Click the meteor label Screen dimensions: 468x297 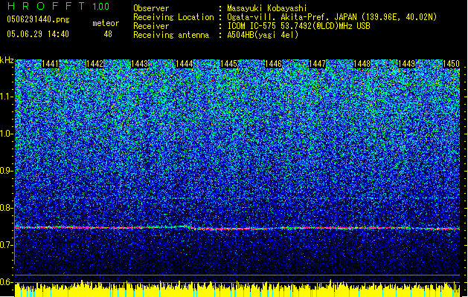tap(105, 23)
